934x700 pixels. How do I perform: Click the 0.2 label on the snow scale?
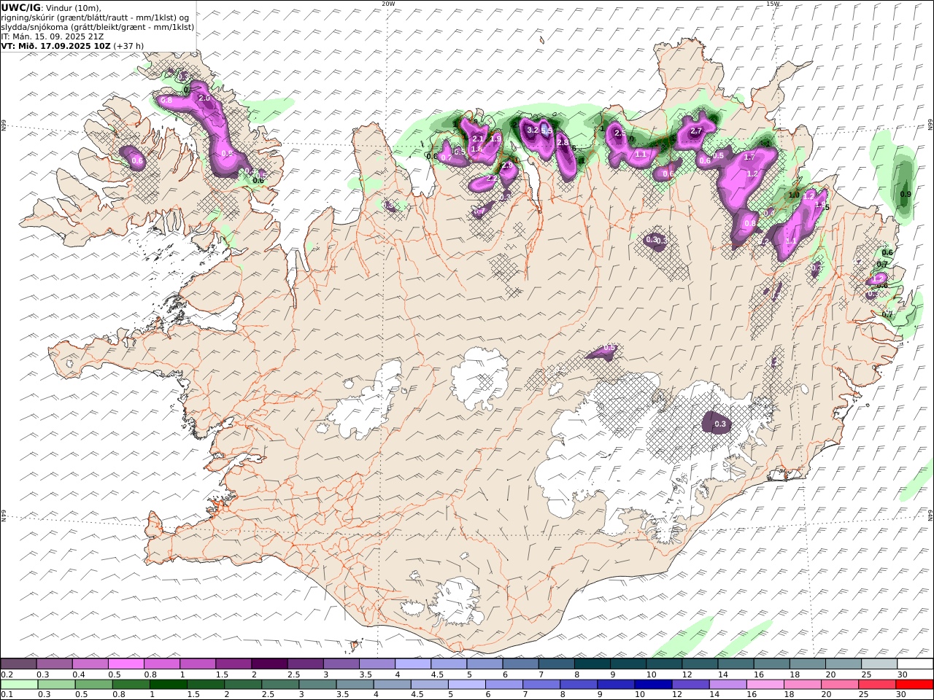(x=7, y=674)
